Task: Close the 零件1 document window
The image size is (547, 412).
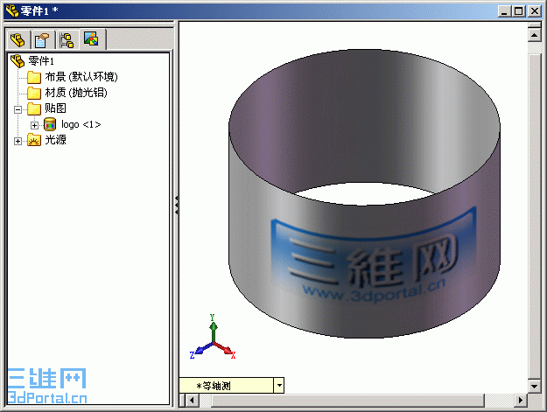Action: tap(535, 11)
